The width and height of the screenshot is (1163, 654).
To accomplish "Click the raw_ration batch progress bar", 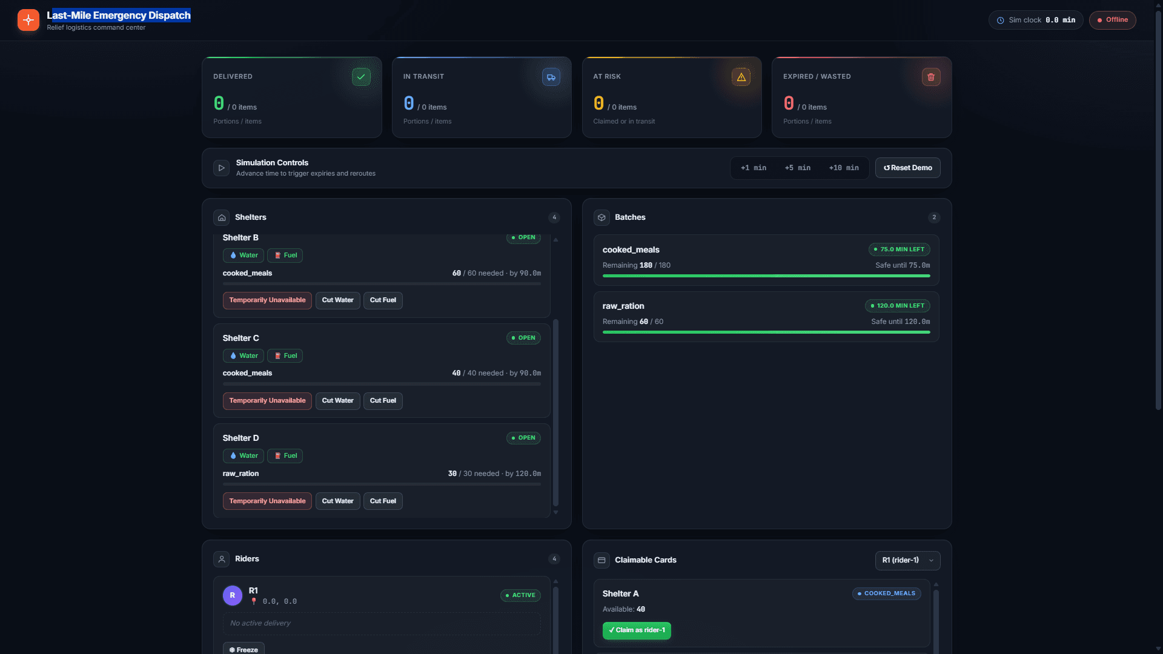I will point(766,332).
